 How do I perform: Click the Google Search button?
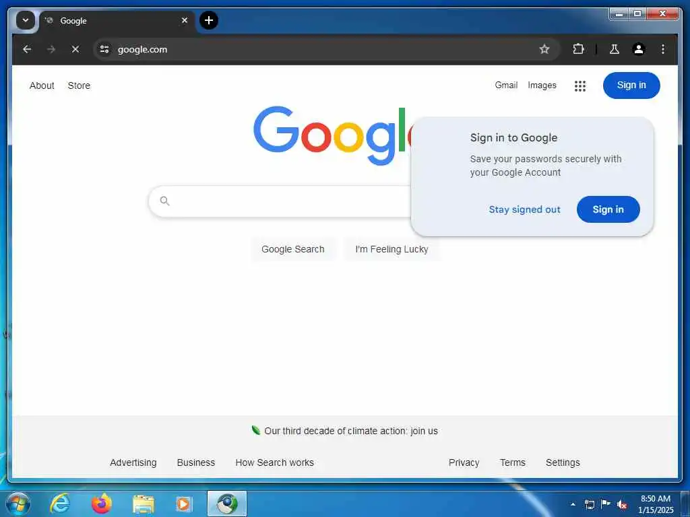(x=293, y=249)
